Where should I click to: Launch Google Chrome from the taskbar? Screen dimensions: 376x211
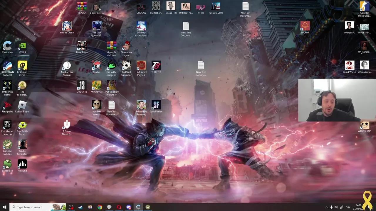pos(100,207)
